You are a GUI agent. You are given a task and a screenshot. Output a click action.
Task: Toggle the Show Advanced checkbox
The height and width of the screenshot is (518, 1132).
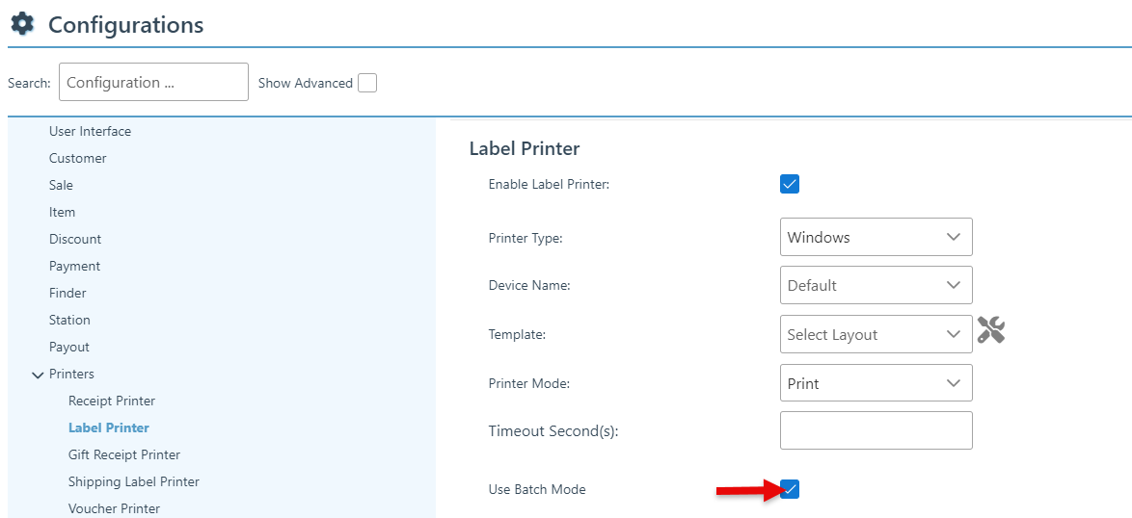(x=367, y=83)
